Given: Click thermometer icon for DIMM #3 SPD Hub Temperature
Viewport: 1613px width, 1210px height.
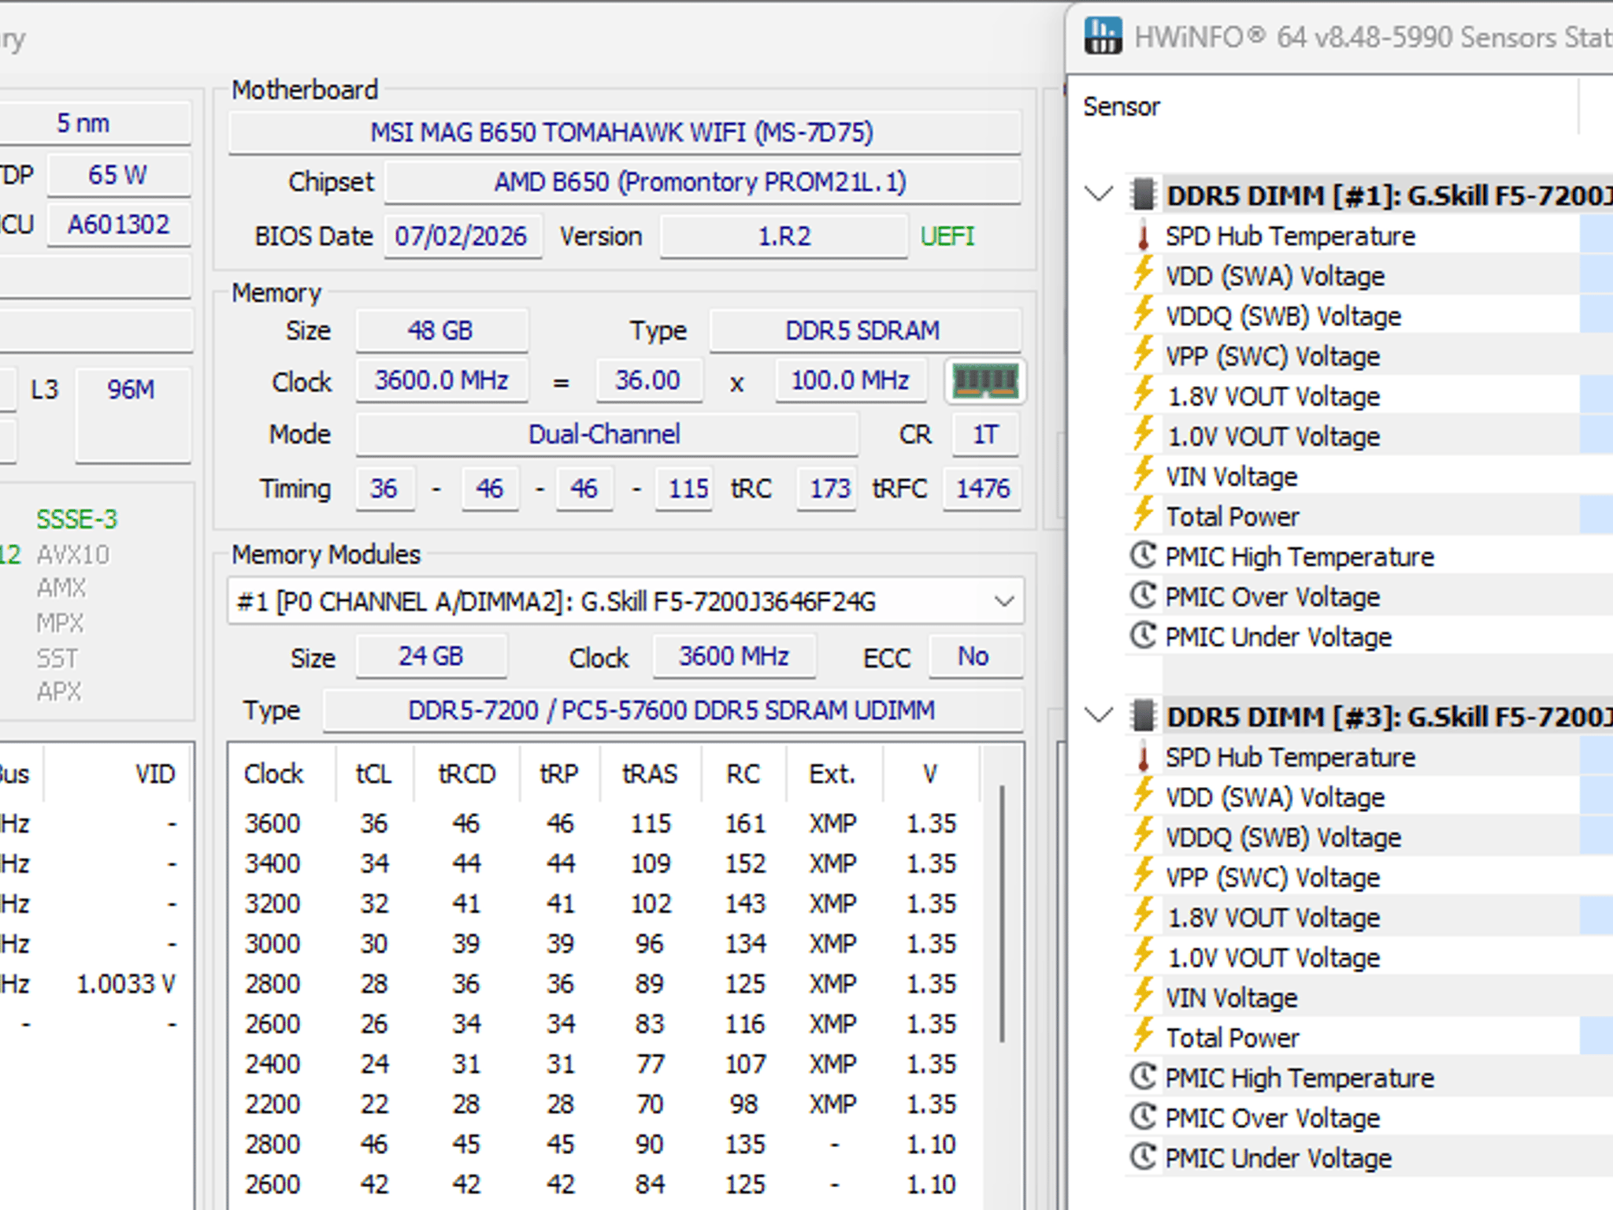Looking at the screenshot, I should [x=1143, y=757].
